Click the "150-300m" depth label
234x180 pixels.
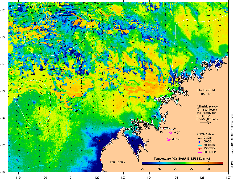pyautogui.click(x=210, y=148)
